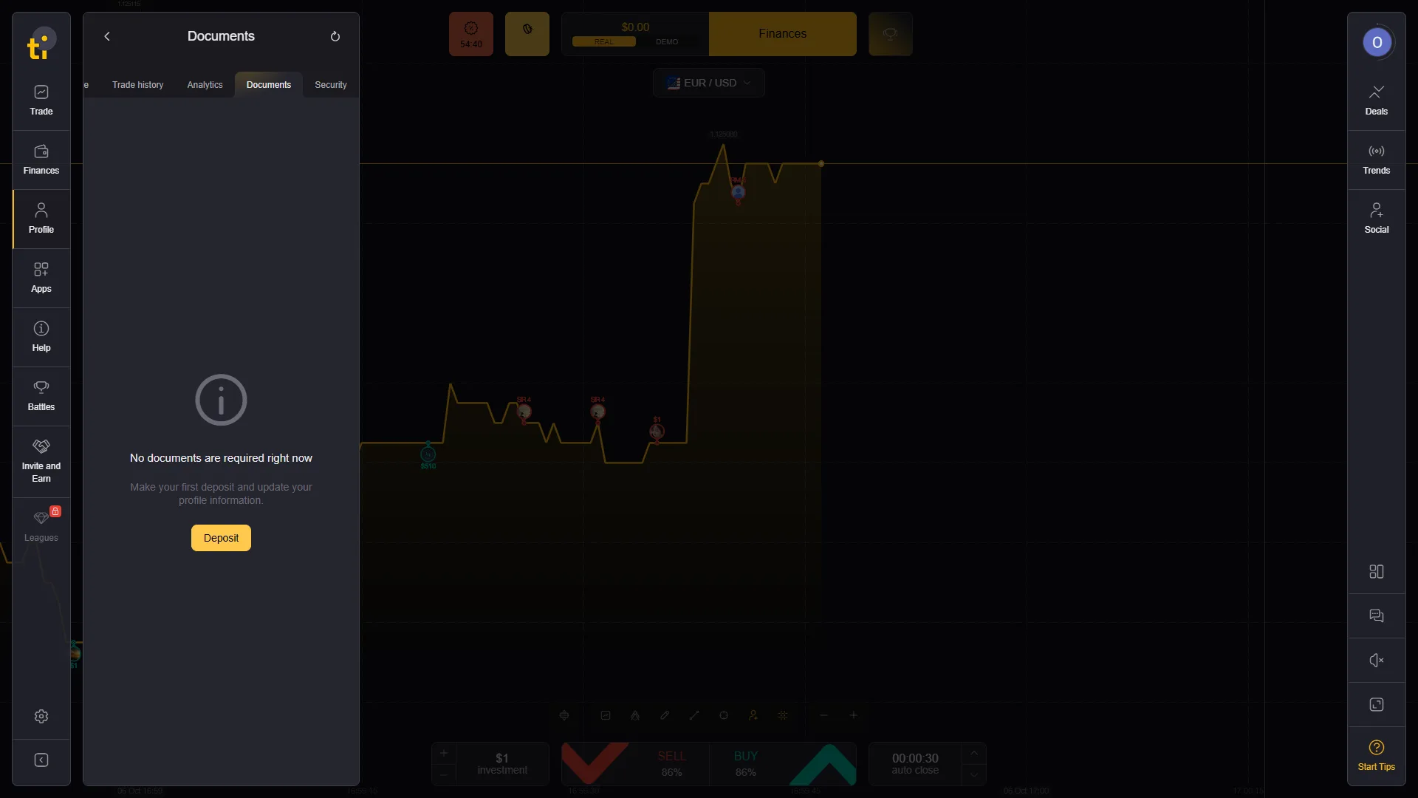
Task: Refresh the Documents panel
Action: (335, 36)
